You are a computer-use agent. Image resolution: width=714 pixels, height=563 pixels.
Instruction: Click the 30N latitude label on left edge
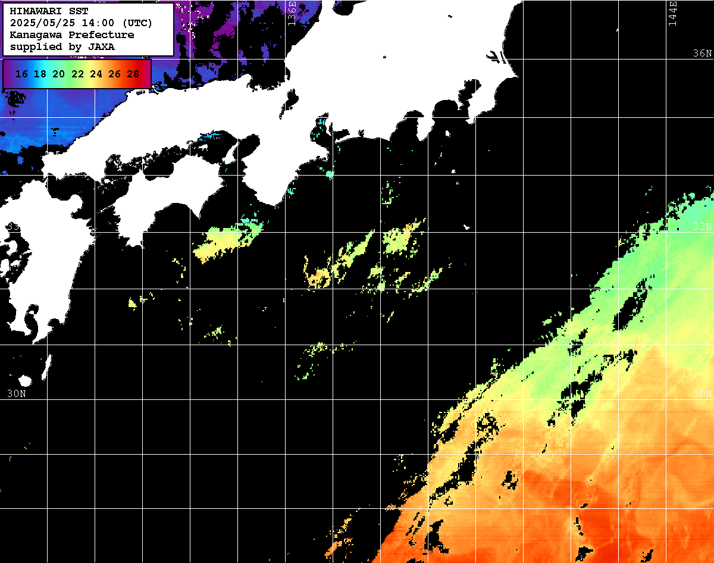pos(17,393)
